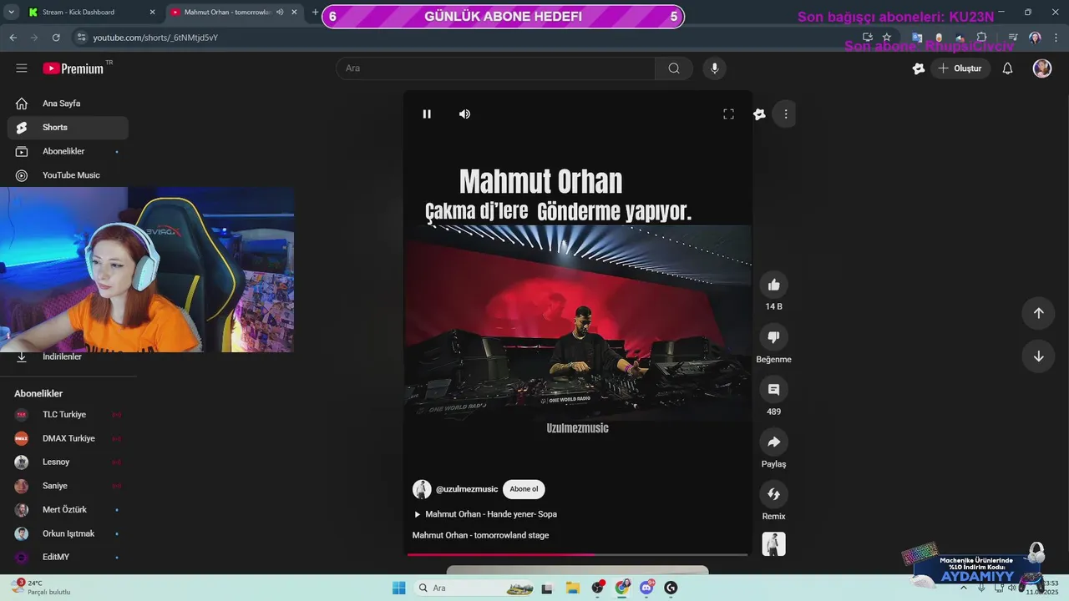Dislike the Short (Beğenme)
The height and width of the screenshot is (601, 1069).
(x=773, y=337)
